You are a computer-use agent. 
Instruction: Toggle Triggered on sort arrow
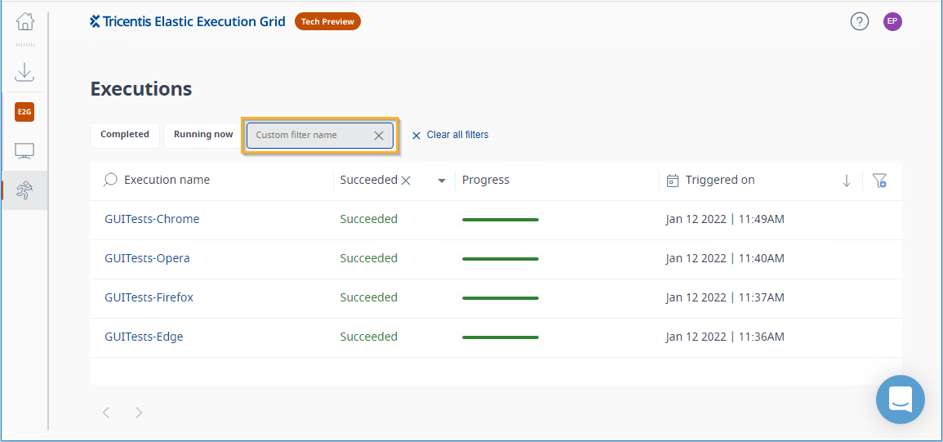click(x=847, y=180)
